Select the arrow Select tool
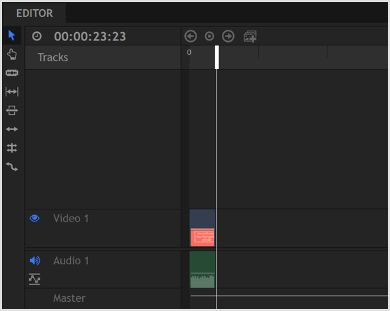This screenshot has height=311, width=390. [11, 36]
